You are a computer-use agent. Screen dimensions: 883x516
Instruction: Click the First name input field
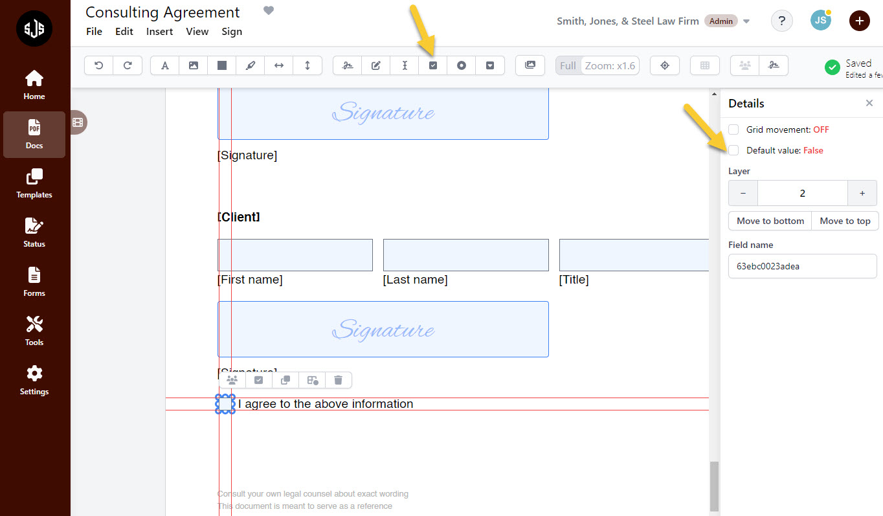tap(295, 255)
